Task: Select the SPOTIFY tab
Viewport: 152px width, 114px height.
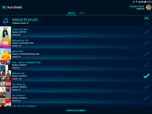Action: pos(72,13)
